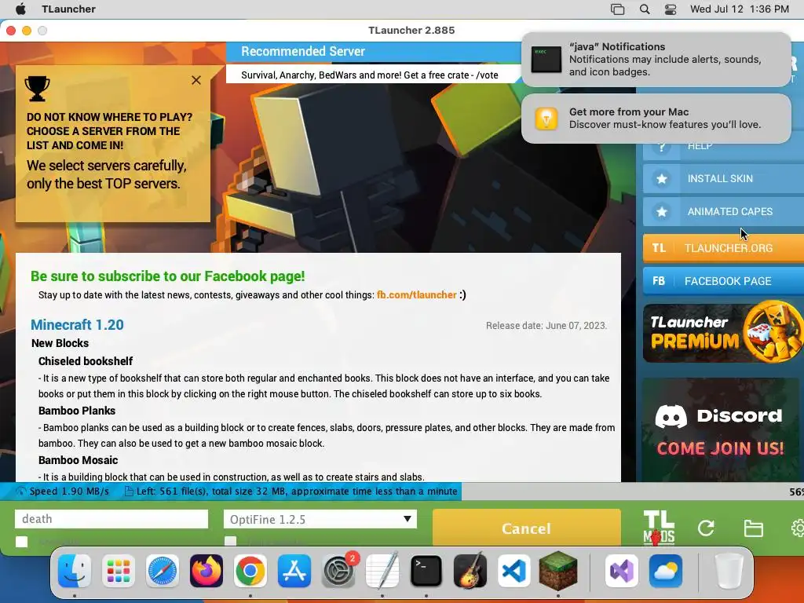Image resolution: width=804 pixels, height=603 pixels.
Task: Click the Stage Manager windows icon in menu bar
Action: coord(617,9)
